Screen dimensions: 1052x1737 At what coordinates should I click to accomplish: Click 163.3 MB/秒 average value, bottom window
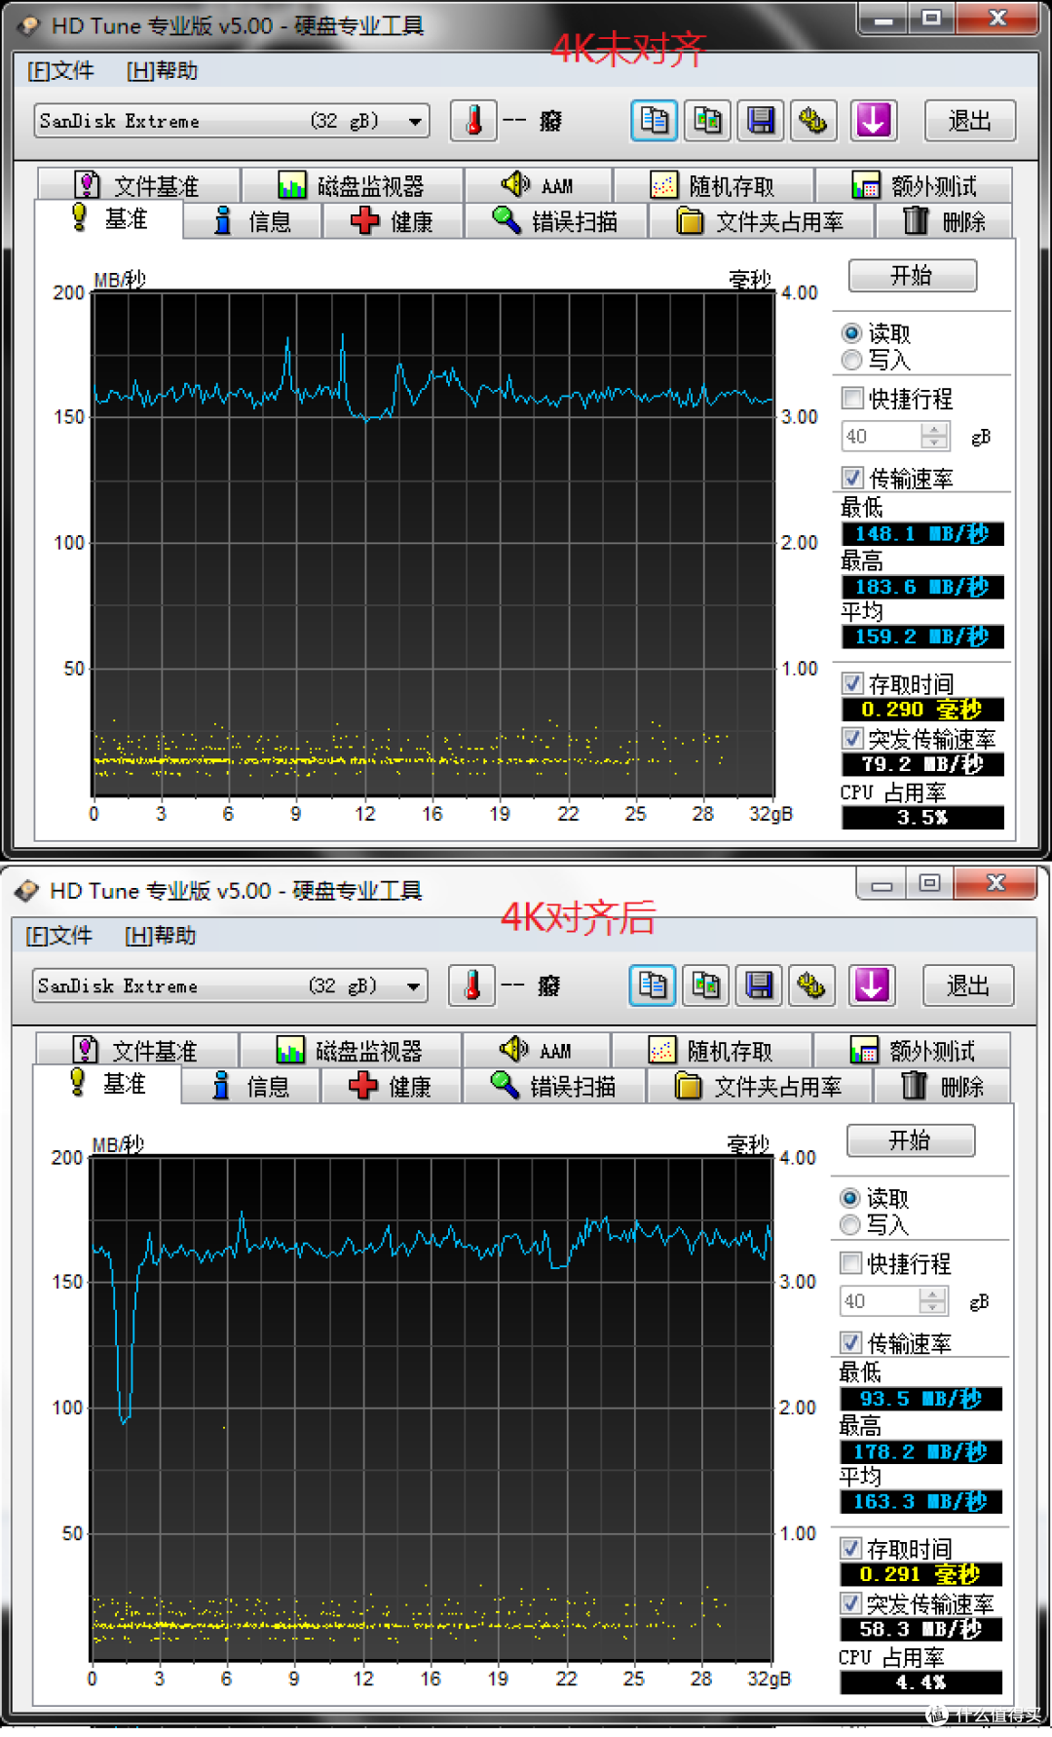click(x=920, y=1501)
